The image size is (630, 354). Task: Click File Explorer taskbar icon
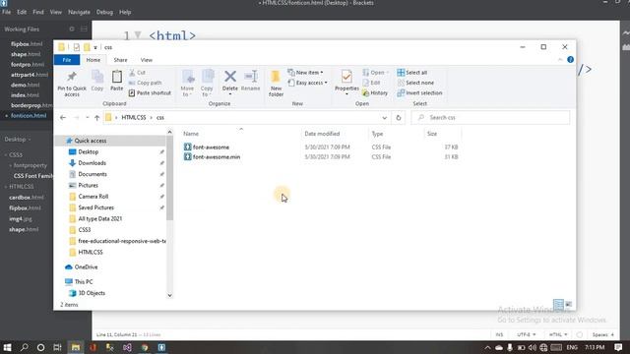(75, 347)
